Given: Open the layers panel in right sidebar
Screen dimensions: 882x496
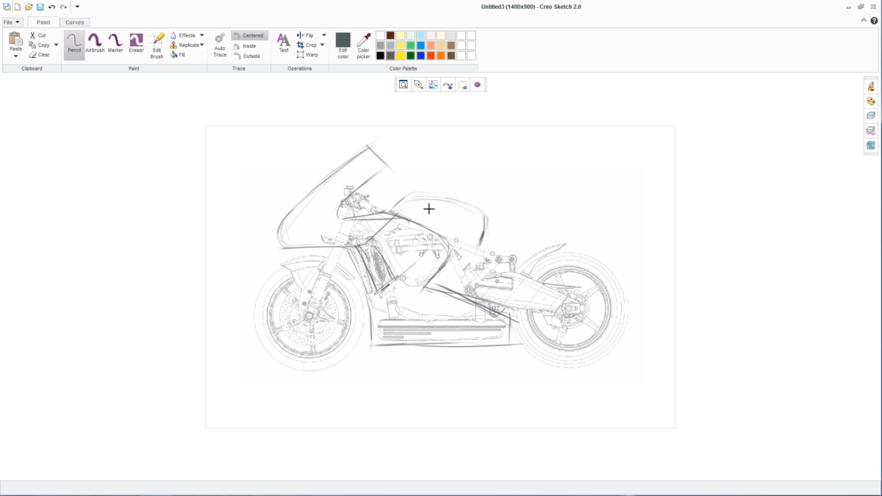Looking at the screenshot, I should [x=871, y=115].
